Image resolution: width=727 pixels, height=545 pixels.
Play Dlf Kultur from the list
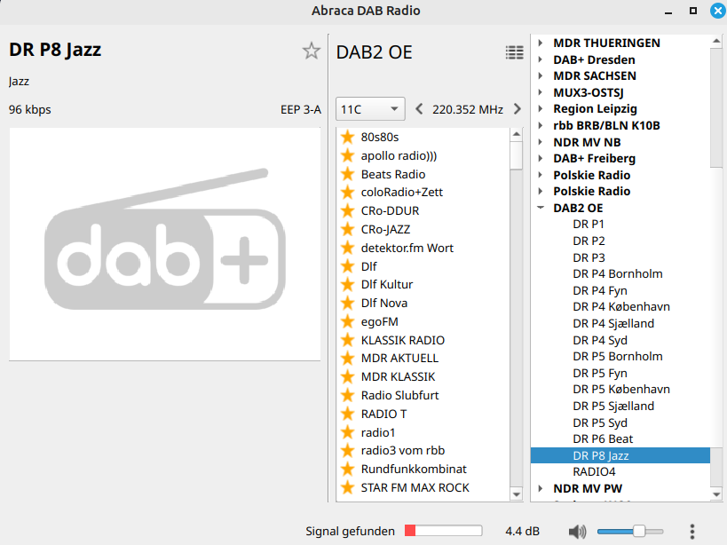[387, 284]
